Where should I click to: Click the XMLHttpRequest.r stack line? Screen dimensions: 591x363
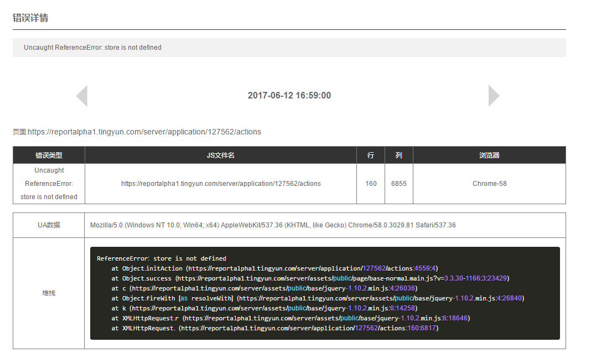pyautogui.click(x=291, y=318)
